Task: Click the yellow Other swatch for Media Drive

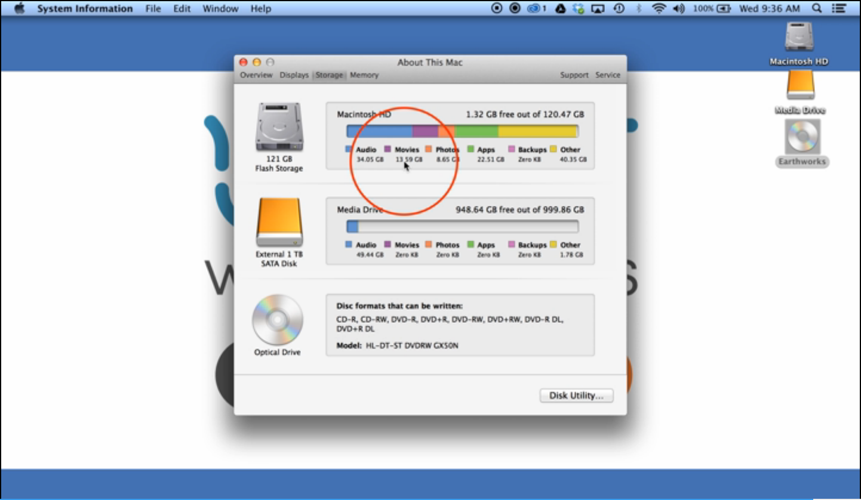Action: click(553, 245)
